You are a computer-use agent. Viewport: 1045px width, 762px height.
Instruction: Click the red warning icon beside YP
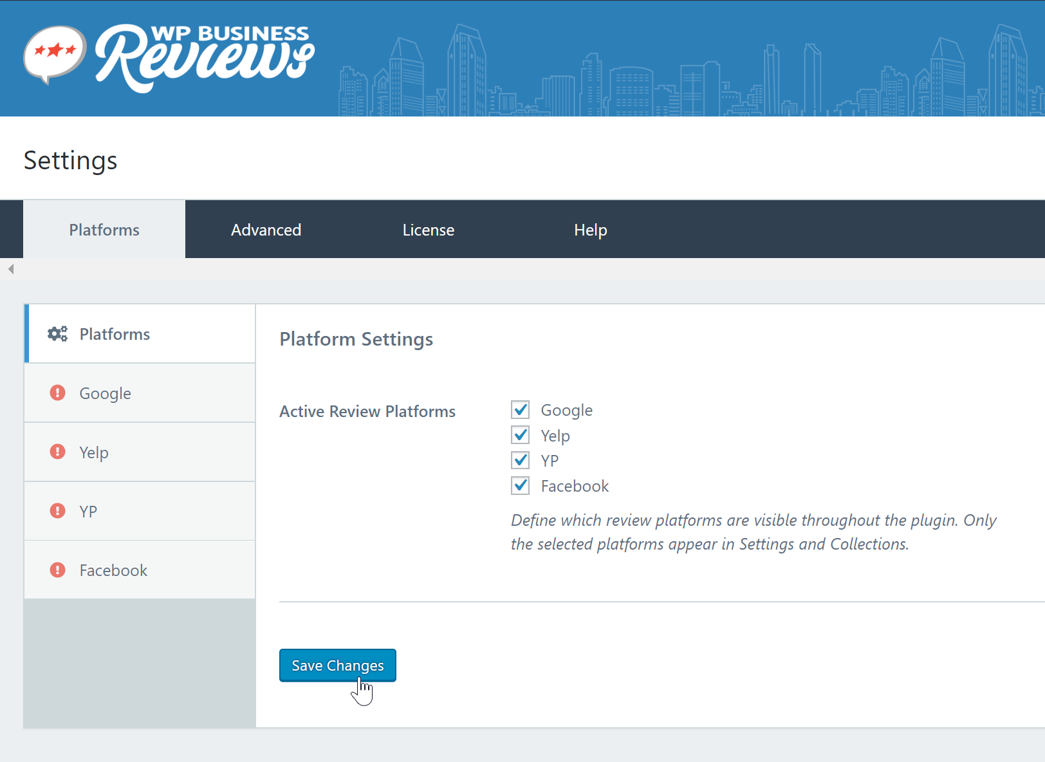[x=57, y=511]
